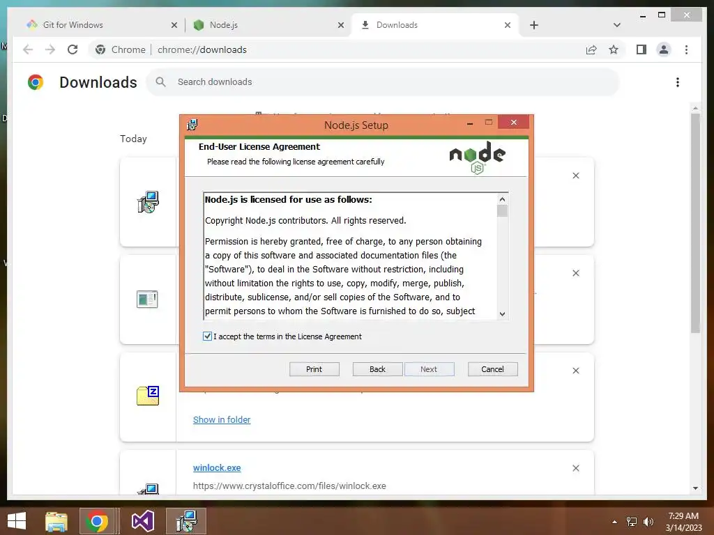Open the tab search dropdown chevron
This screenshot has height=535, width=714.
616,25
